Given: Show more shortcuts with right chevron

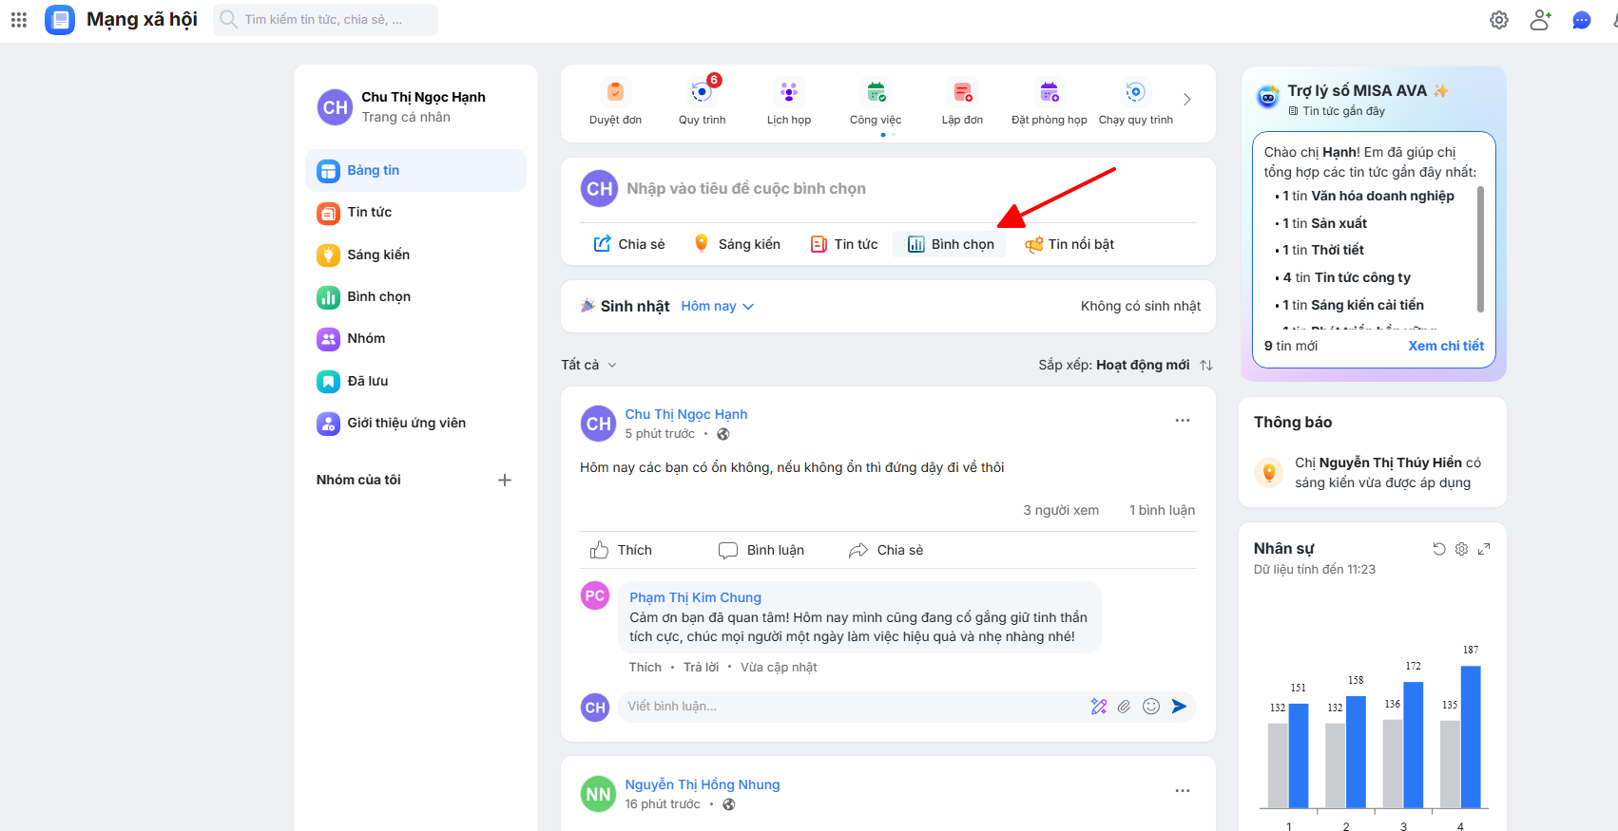Looking at the screenshot, I should pos(1186,100).
